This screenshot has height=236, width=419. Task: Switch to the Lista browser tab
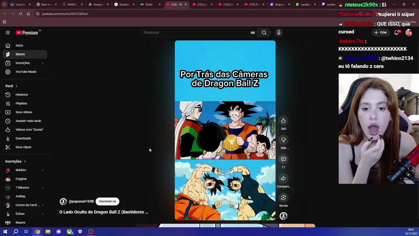(x=20, y=5)
